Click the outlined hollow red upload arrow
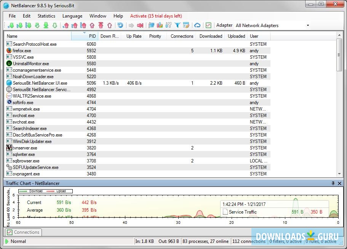 [x=110, y=26]
